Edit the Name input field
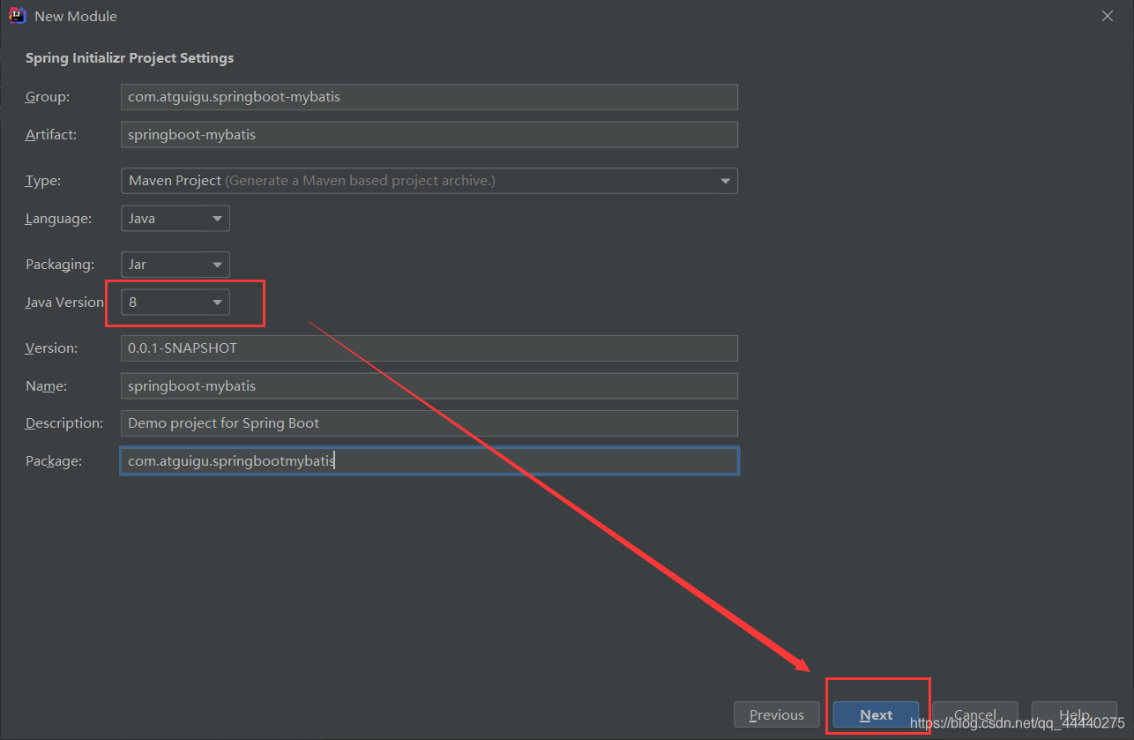1134x740 pixels. (x=429, y=385)
